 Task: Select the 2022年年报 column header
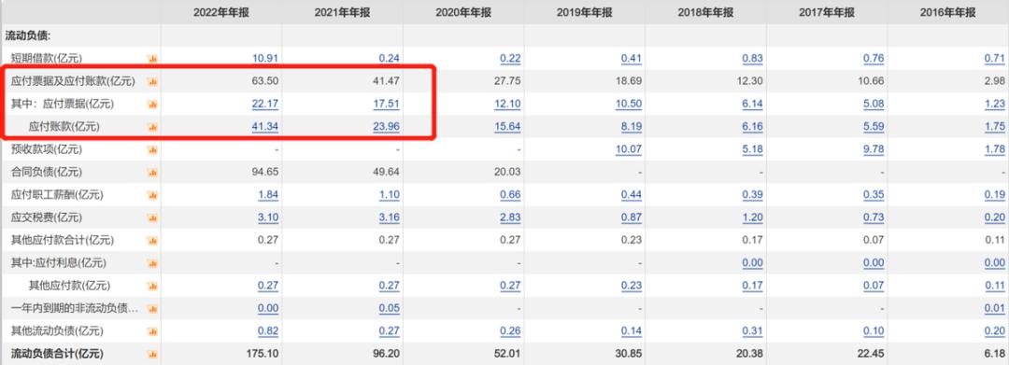coord(220,12)
